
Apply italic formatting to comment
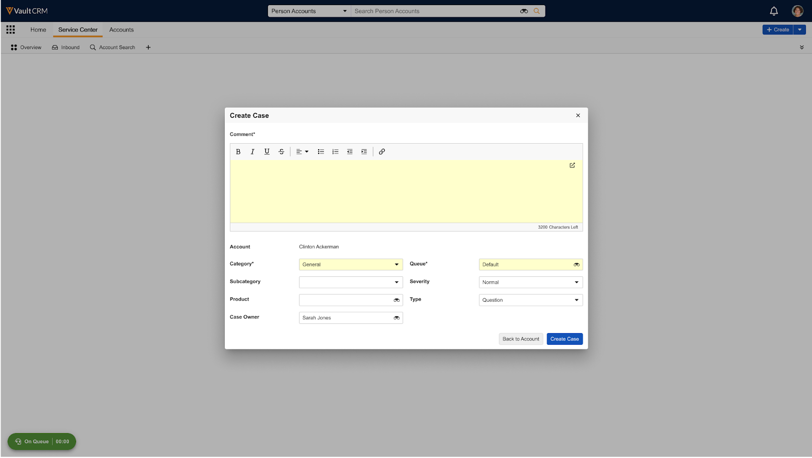[x=252, y=152]
